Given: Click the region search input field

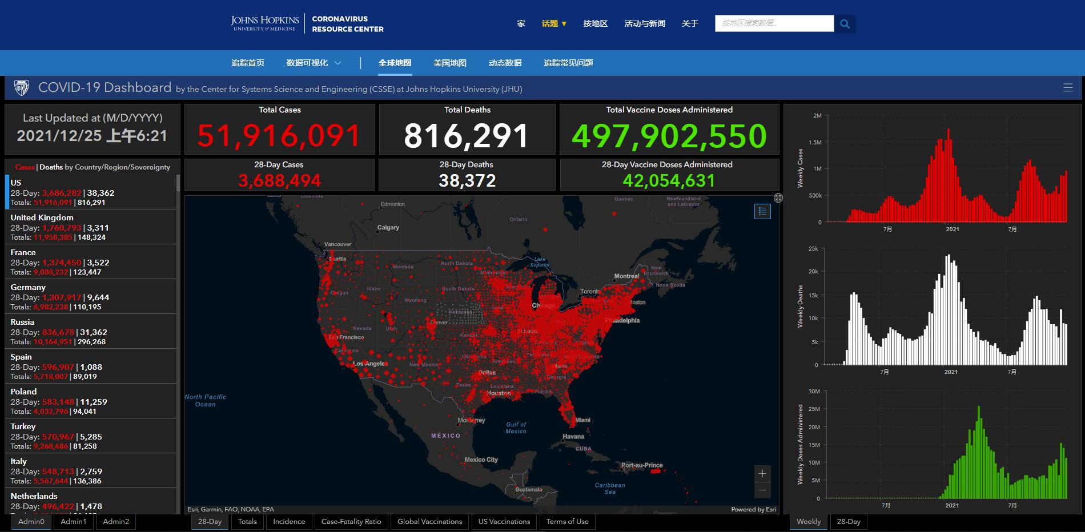Looking at the screenshot, I should [x=774, y=23].
